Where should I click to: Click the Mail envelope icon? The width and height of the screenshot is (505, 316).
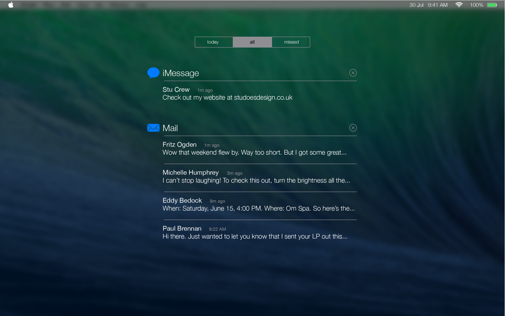(x=153, y=128)
